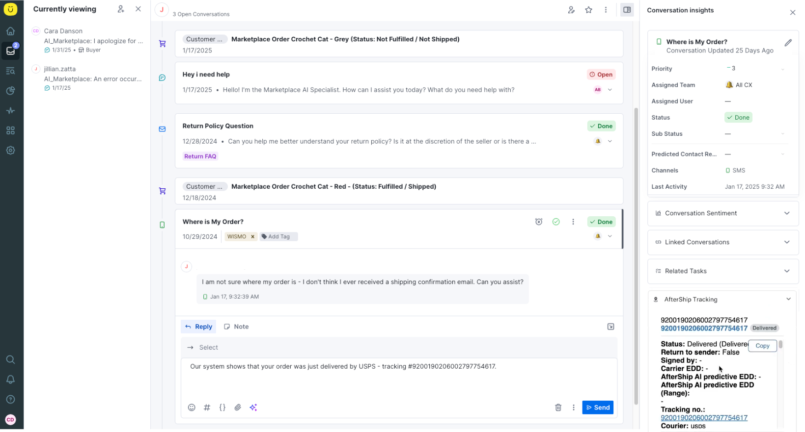The width and height of the screenshot is (805, 432).
Task: Open Cara Danson conversation in list
Action: 88,40
